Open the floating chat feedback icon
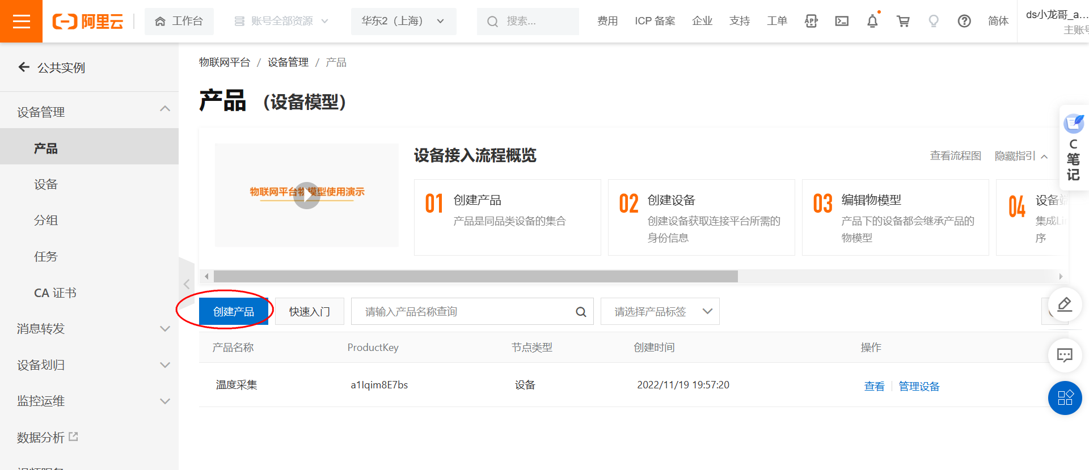 point(1065,355)
